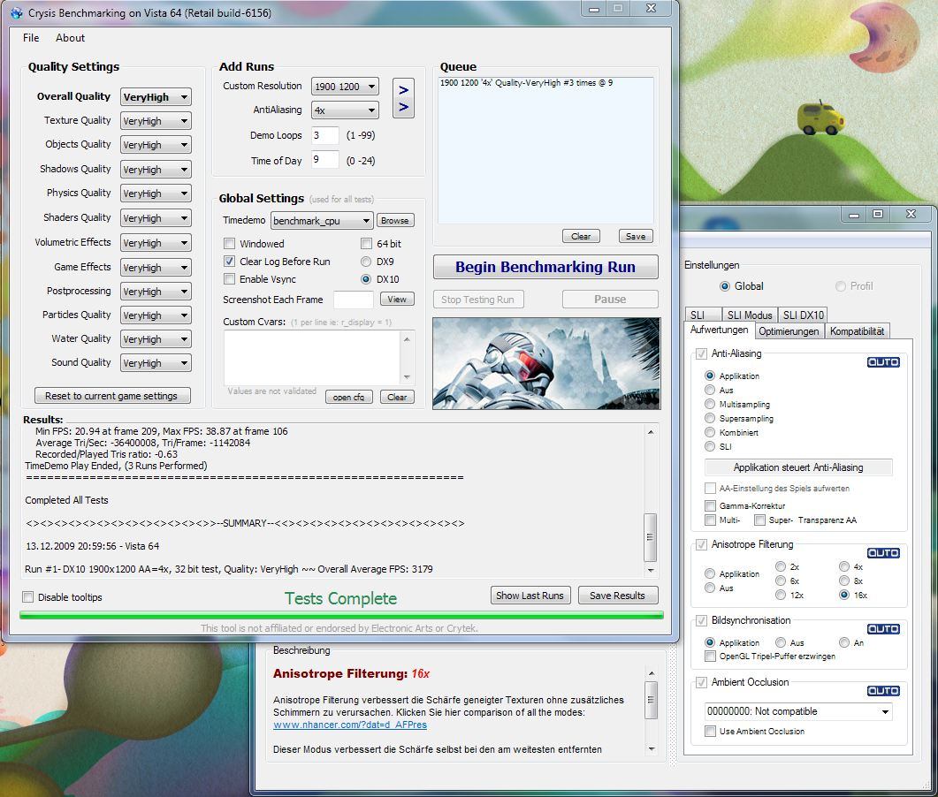The width and height of the screenshot is (938, 797).
Task: Click the lower add-run arrow button
Action: click(404, 107)
